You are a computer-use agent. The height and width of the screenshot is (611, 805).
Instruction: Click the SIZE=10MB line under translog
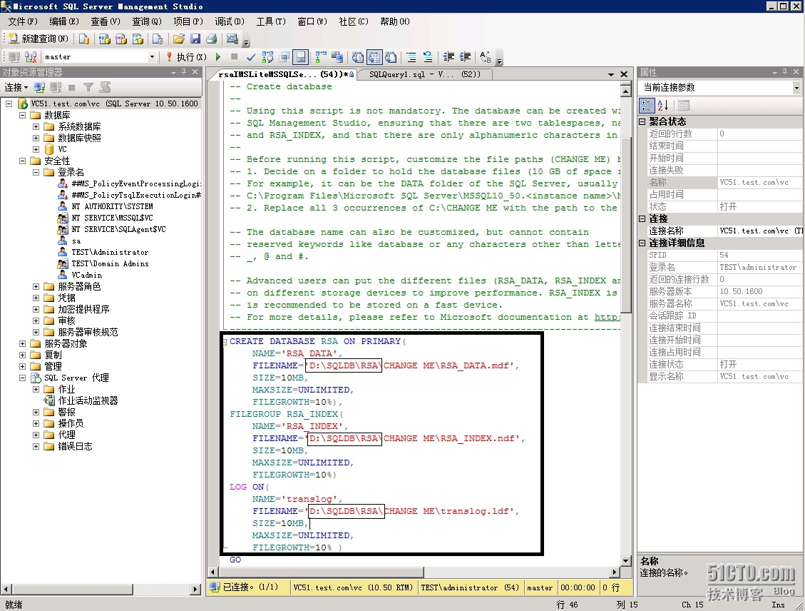coord(280,523)
